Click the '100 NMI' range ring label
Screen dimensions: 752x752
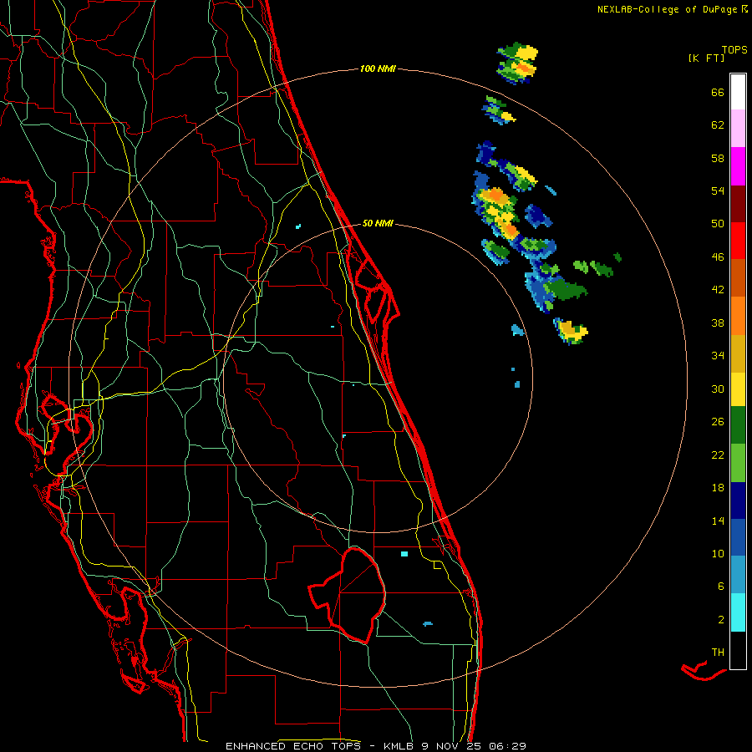(x=378, y=69)
